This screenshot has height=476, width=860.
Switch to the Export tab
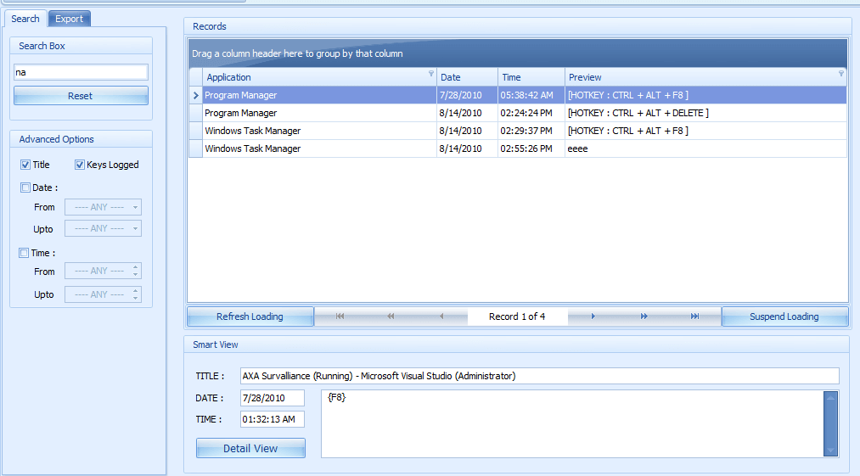click(x=69, y=19)
